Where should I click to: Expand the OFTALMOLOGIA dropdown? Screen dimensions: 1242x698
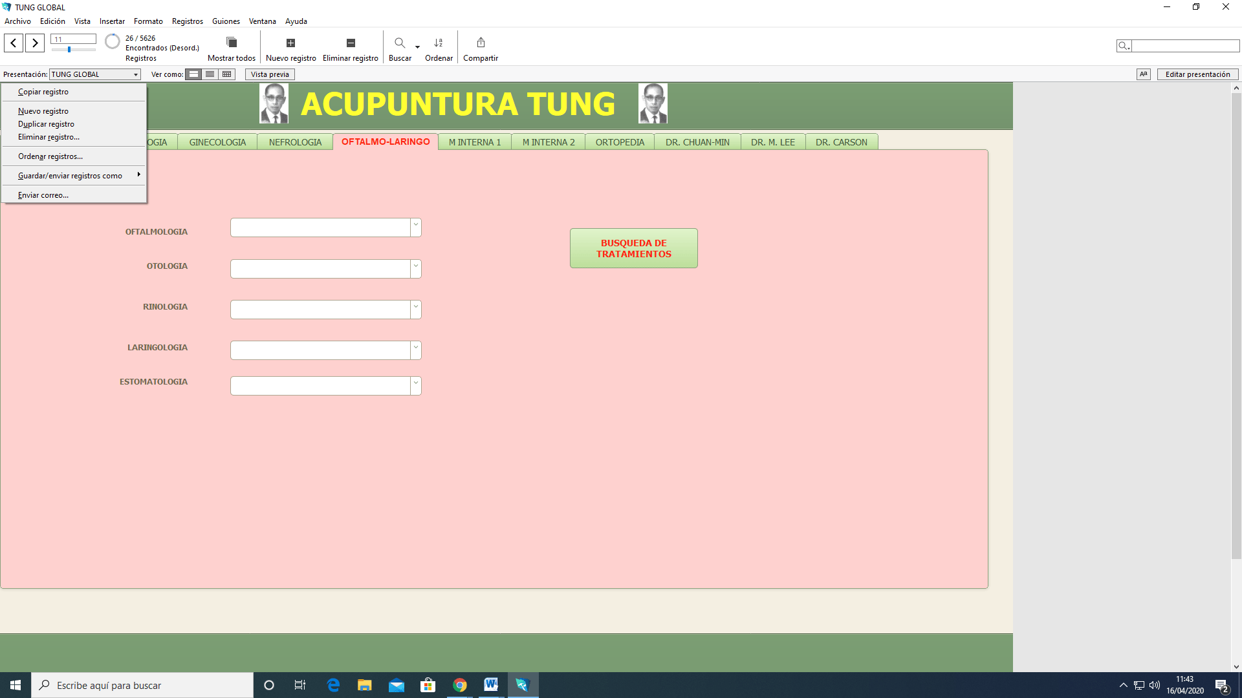pyautogui.click(x=416, y=227)
